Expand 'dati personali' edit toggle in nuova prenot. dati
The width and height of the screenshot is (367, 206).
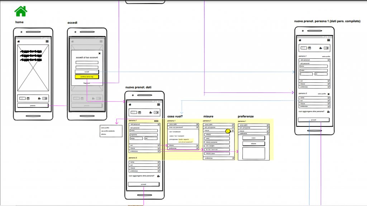click(158, 124)
